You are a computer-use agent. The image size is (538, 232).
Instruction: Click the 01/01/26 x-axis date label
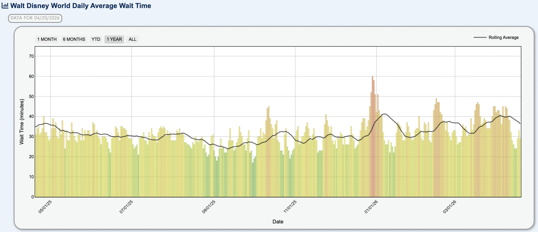coord(371,207)
